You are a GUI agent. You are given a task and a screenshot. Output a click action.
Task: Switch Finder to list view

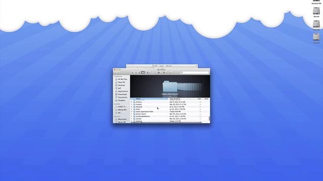pyautogui.click(x=136, y=72)
